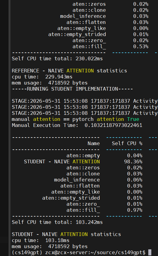The image size is (158, 256).
Task: Click the terminal cursor block after the prompt
Action: [x=150, y=252]
